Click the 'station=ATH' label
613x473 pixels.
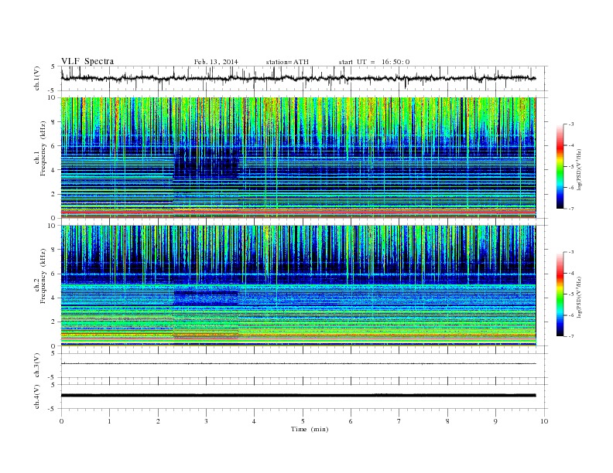(287, 62)
